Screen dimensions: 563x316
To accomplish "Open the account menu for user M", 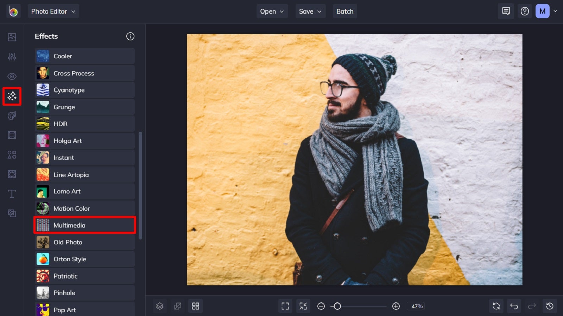I will 545,11.
